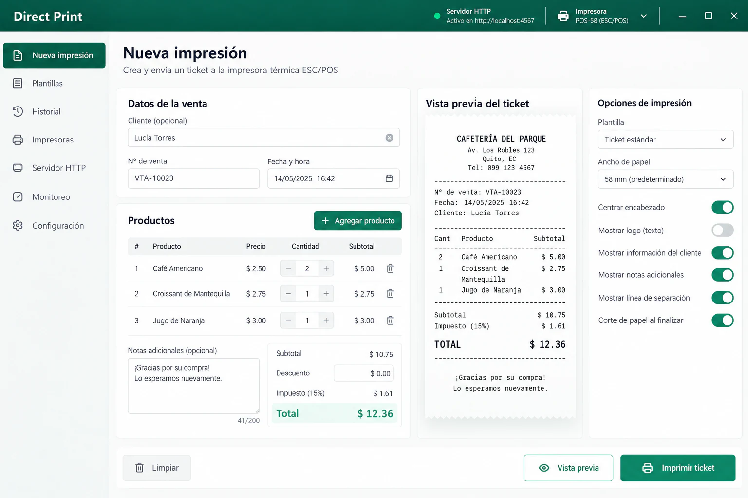Increase Café Americano quantity with plus
The height and width of the screenshot is (498, 748).
[326, 268]
